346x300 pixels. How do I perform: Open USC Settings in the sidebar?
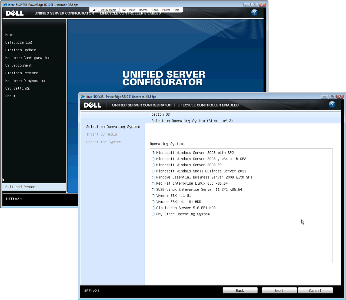[18, 88]
